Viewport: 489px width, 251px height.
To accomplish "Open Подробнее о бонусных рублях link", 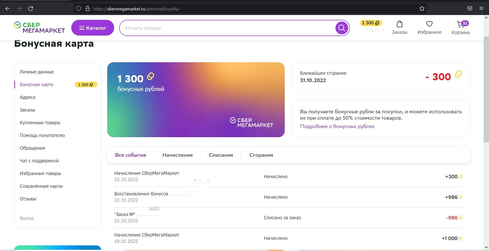I will point(337,126).
